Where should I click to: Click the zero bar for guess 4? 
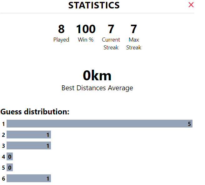point(10,157)
